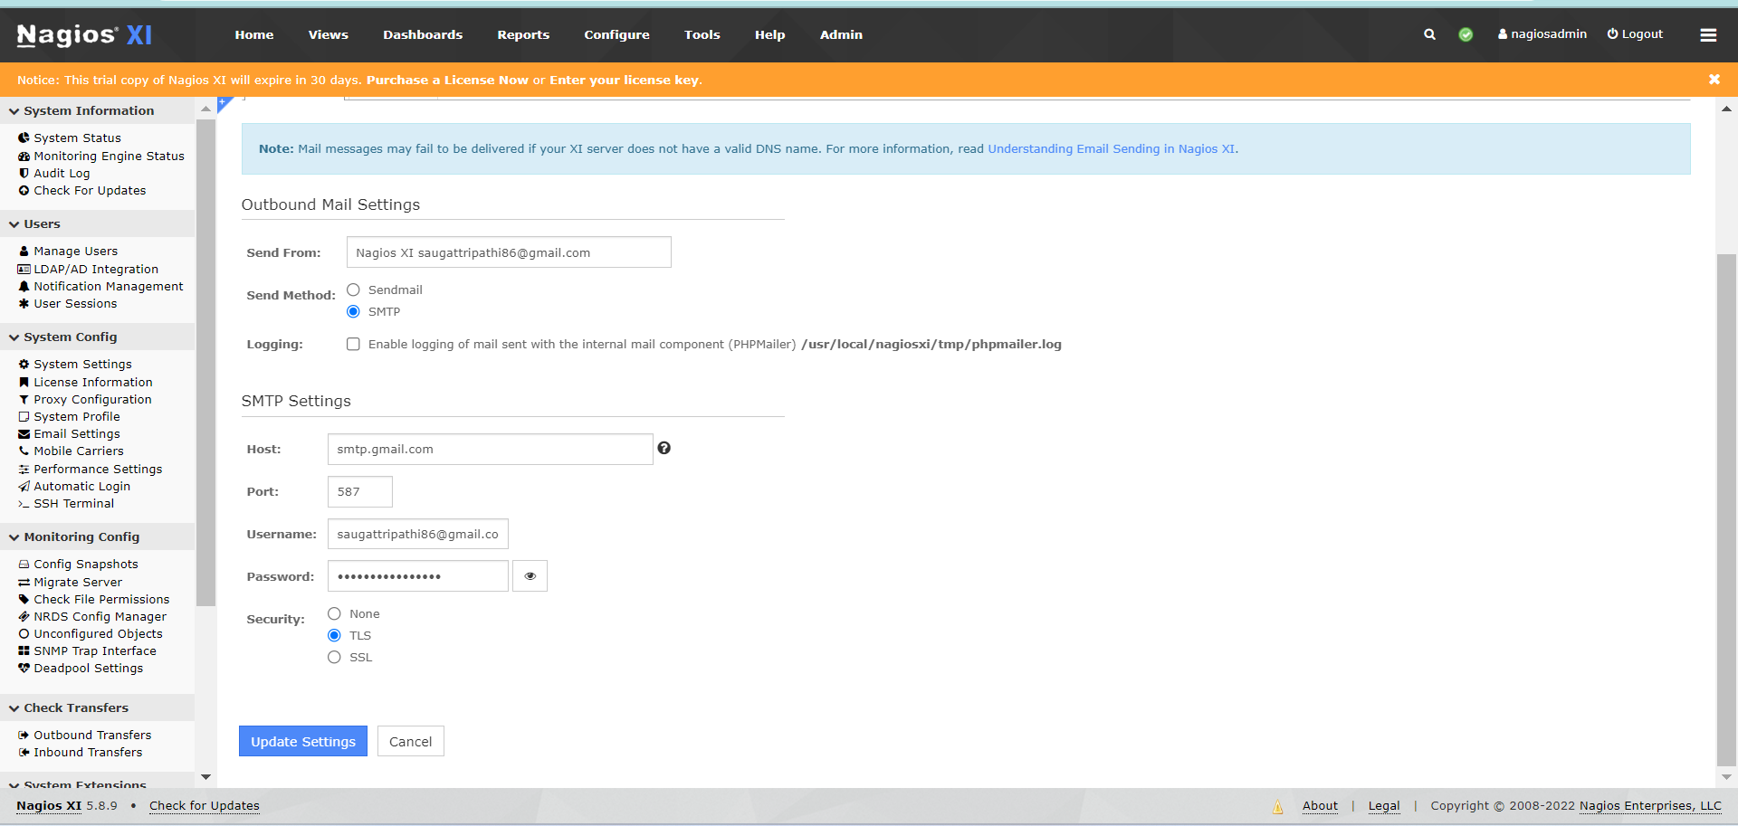Click the Host help question-mark icon
Viewport: 1738px width, 826px height.
point(664,448)
